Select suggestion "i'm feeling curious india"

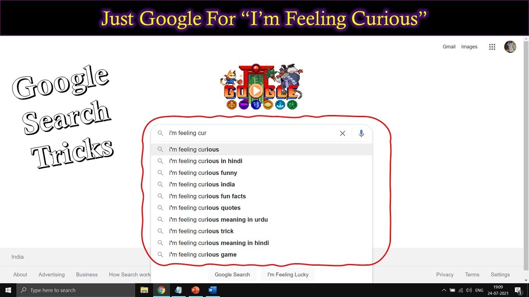pos(262,184)
